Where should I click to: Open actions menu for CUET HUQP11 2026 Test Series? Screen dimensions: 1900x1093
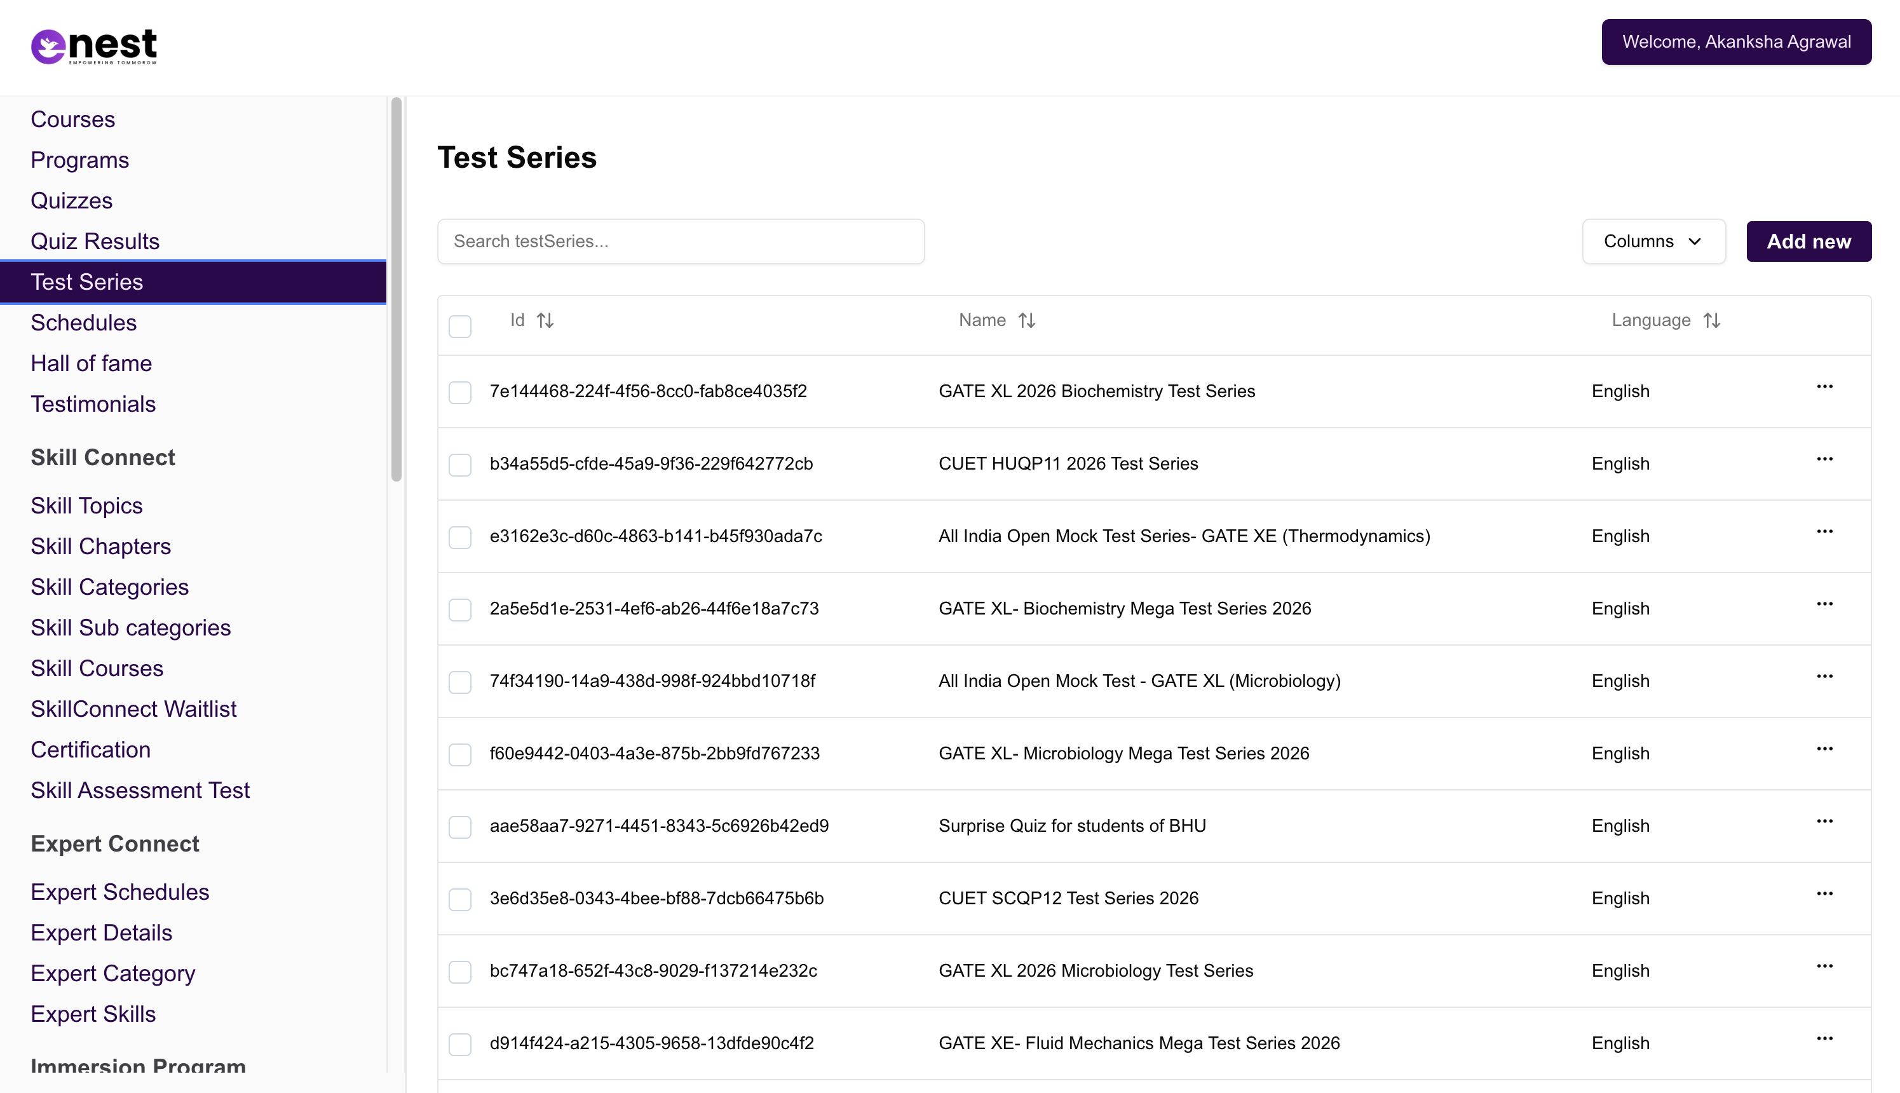pos(1825,459)
